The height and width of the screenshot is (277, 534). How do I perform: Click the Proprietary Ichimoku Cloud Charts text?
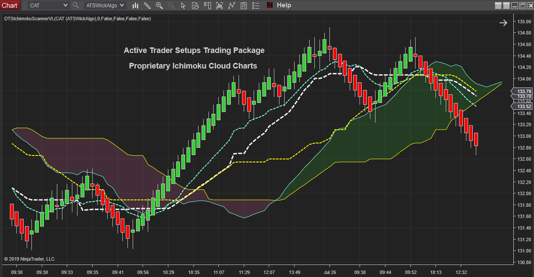coord(193,66)
